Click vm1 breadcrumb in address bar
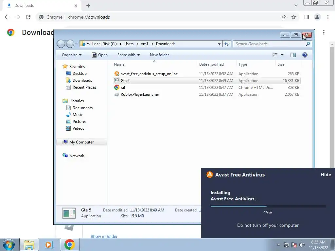Viewport: 335px width, 251px height. tap(144, 44)
